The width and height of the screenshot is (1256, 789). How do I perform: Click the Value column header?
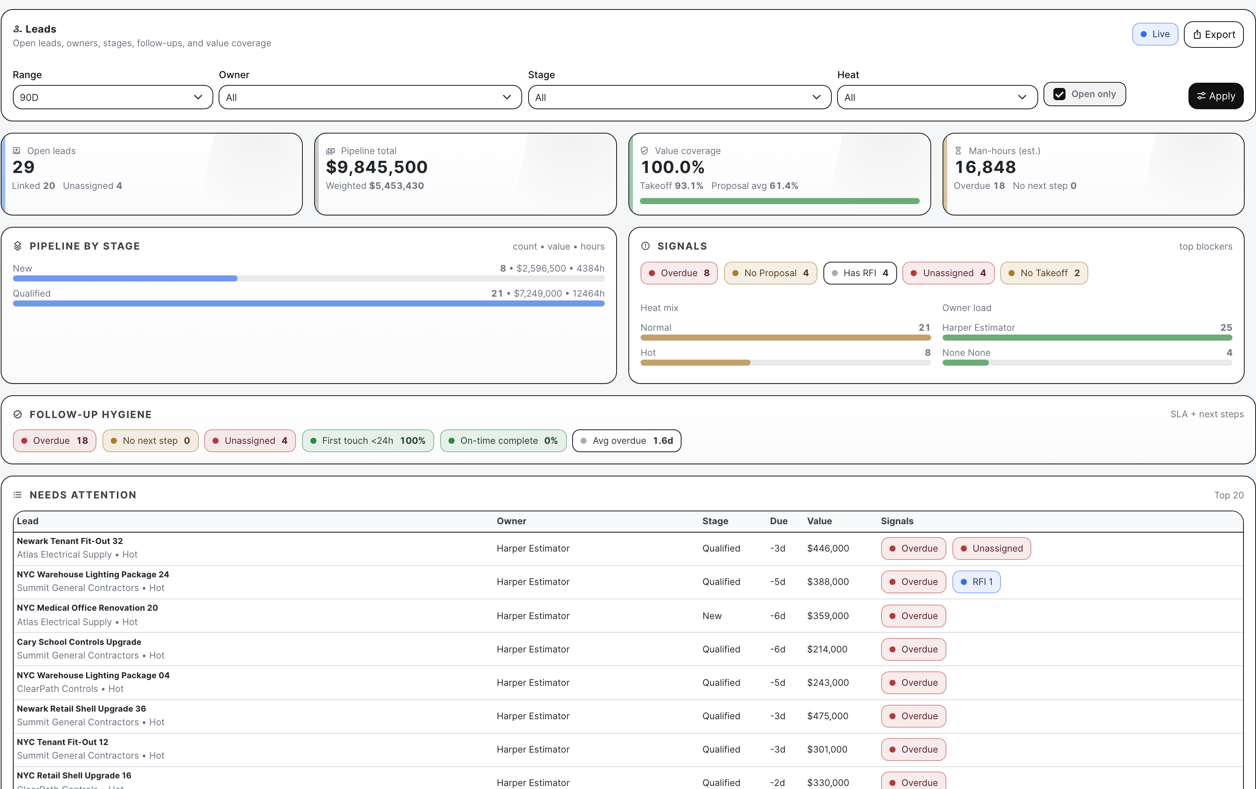[x=819, y=522]
